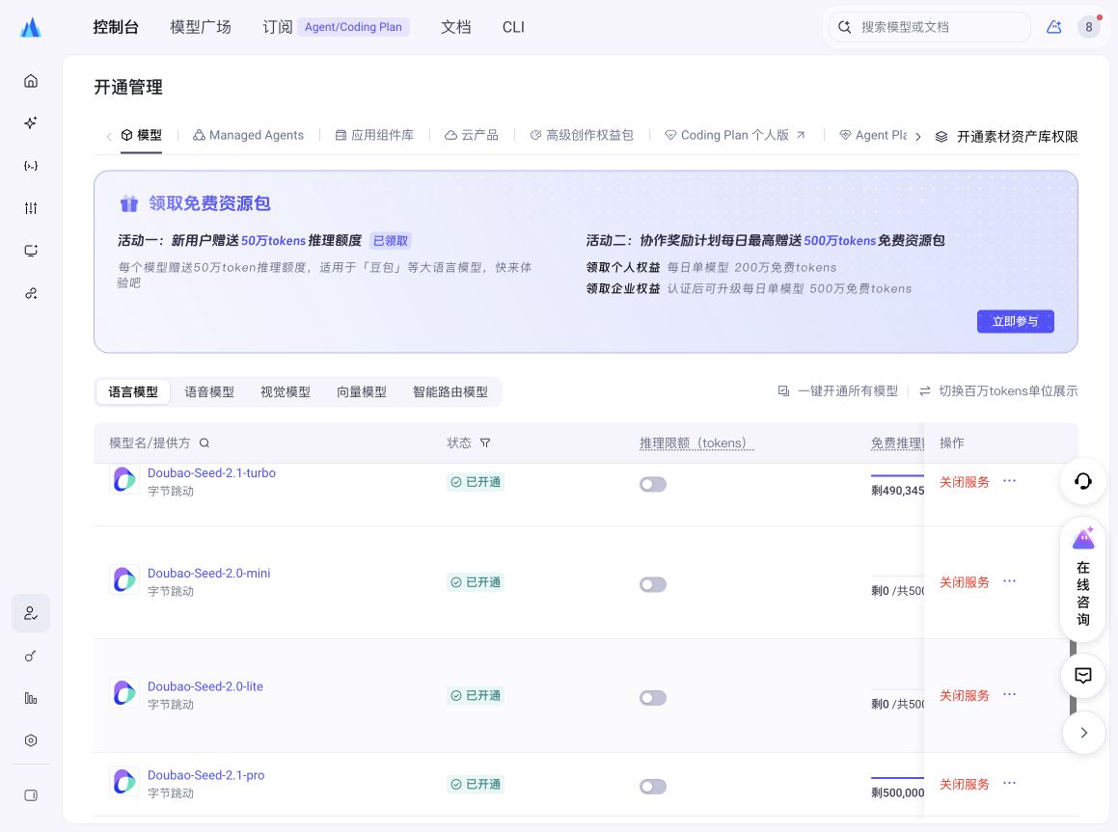Open more actions for Doubao-Seed-2.0-mini row
Screen dimensions: 1118x832
(1009, 582)
